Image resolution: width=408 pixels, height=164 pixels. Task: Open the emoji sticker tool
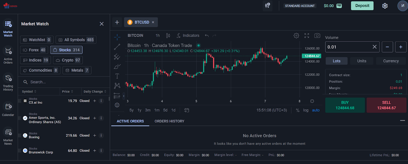(117, 105)
